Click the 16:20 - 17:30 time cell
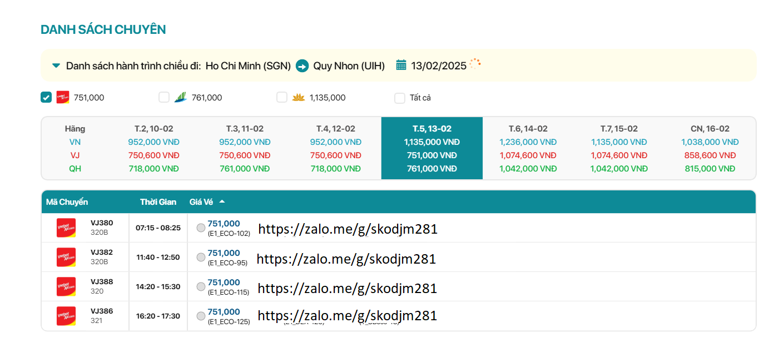Viewport: 779px width, 343px height. [158, 316]
